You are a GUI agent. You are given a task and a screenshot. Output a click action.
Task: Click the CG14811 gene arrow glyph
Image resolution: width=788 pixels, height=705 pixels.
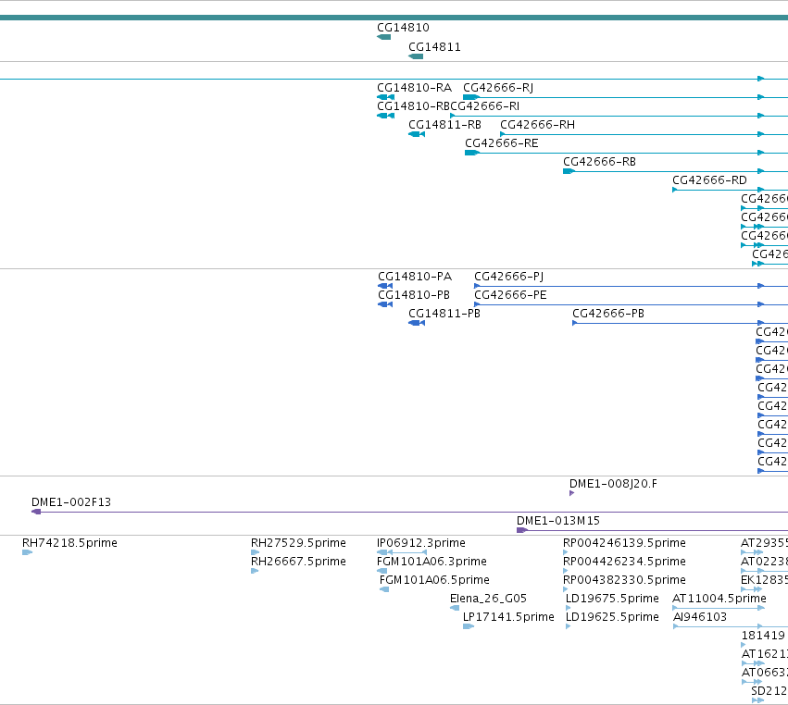click(x=416, y=56)
